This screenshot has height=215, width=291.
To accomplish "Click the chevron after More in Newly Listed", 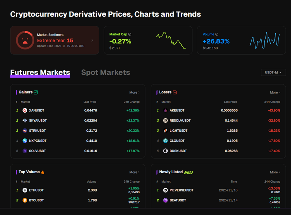I will (280, 172).
